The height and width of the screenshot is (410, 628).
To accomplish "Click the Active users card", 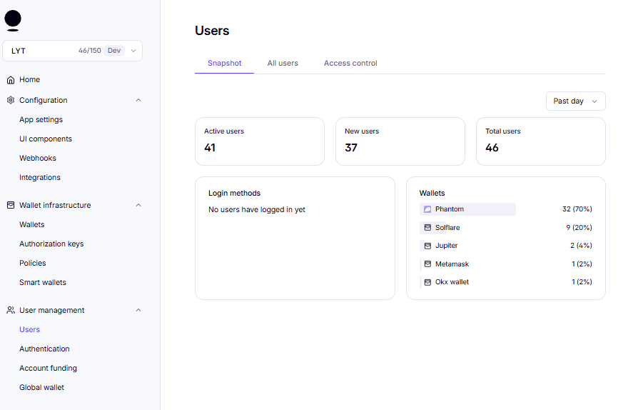I will point(260,141).
